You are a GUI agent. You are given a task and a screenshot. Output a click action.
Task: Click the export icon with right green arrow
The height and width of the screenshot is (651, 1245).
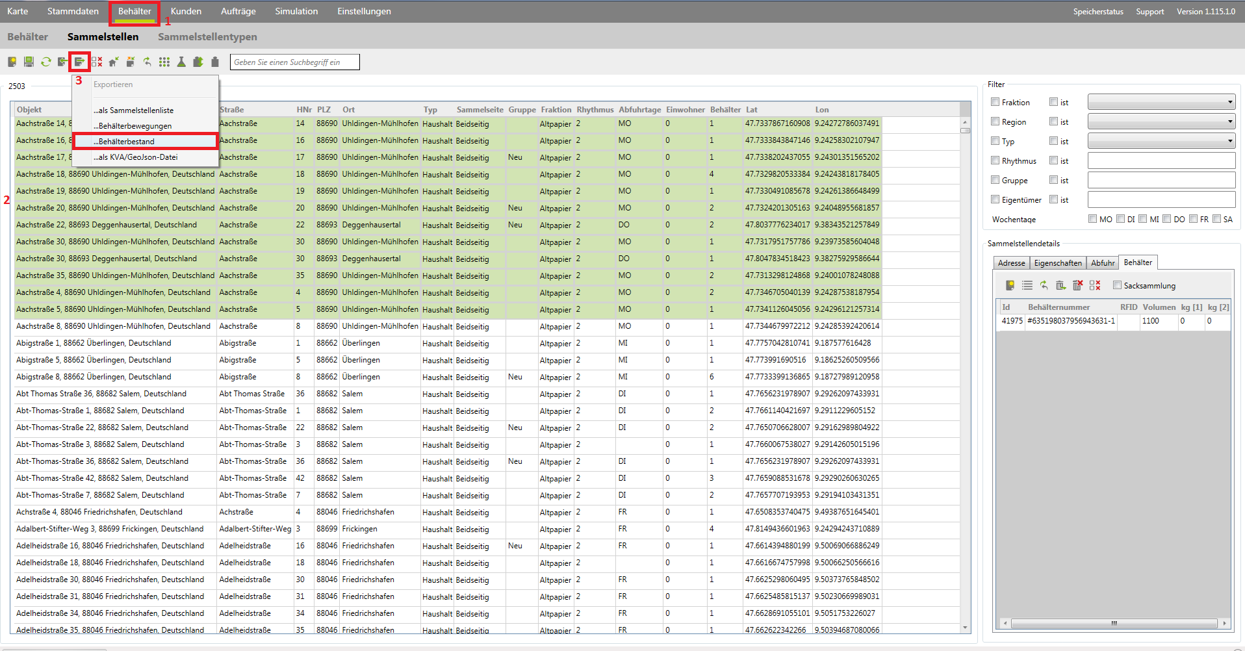(79, 62)
